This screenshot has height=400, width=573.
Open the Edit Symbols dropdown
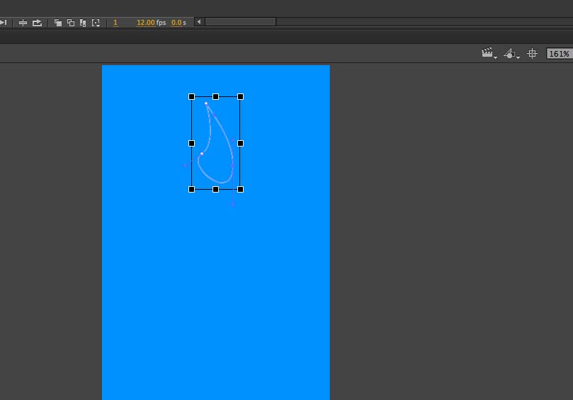(x=511, y=54)
